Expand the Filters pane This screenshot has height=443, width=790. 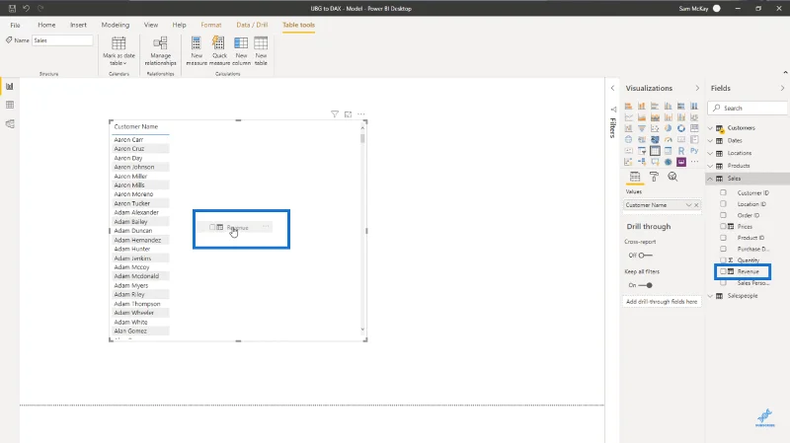point(612,88)
